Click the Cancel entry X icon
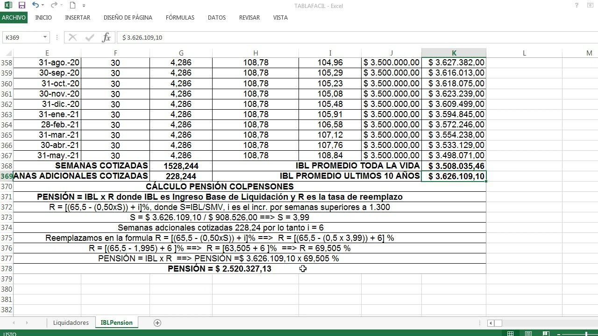Viewport: 598px width, 336px height. point(72,37)
